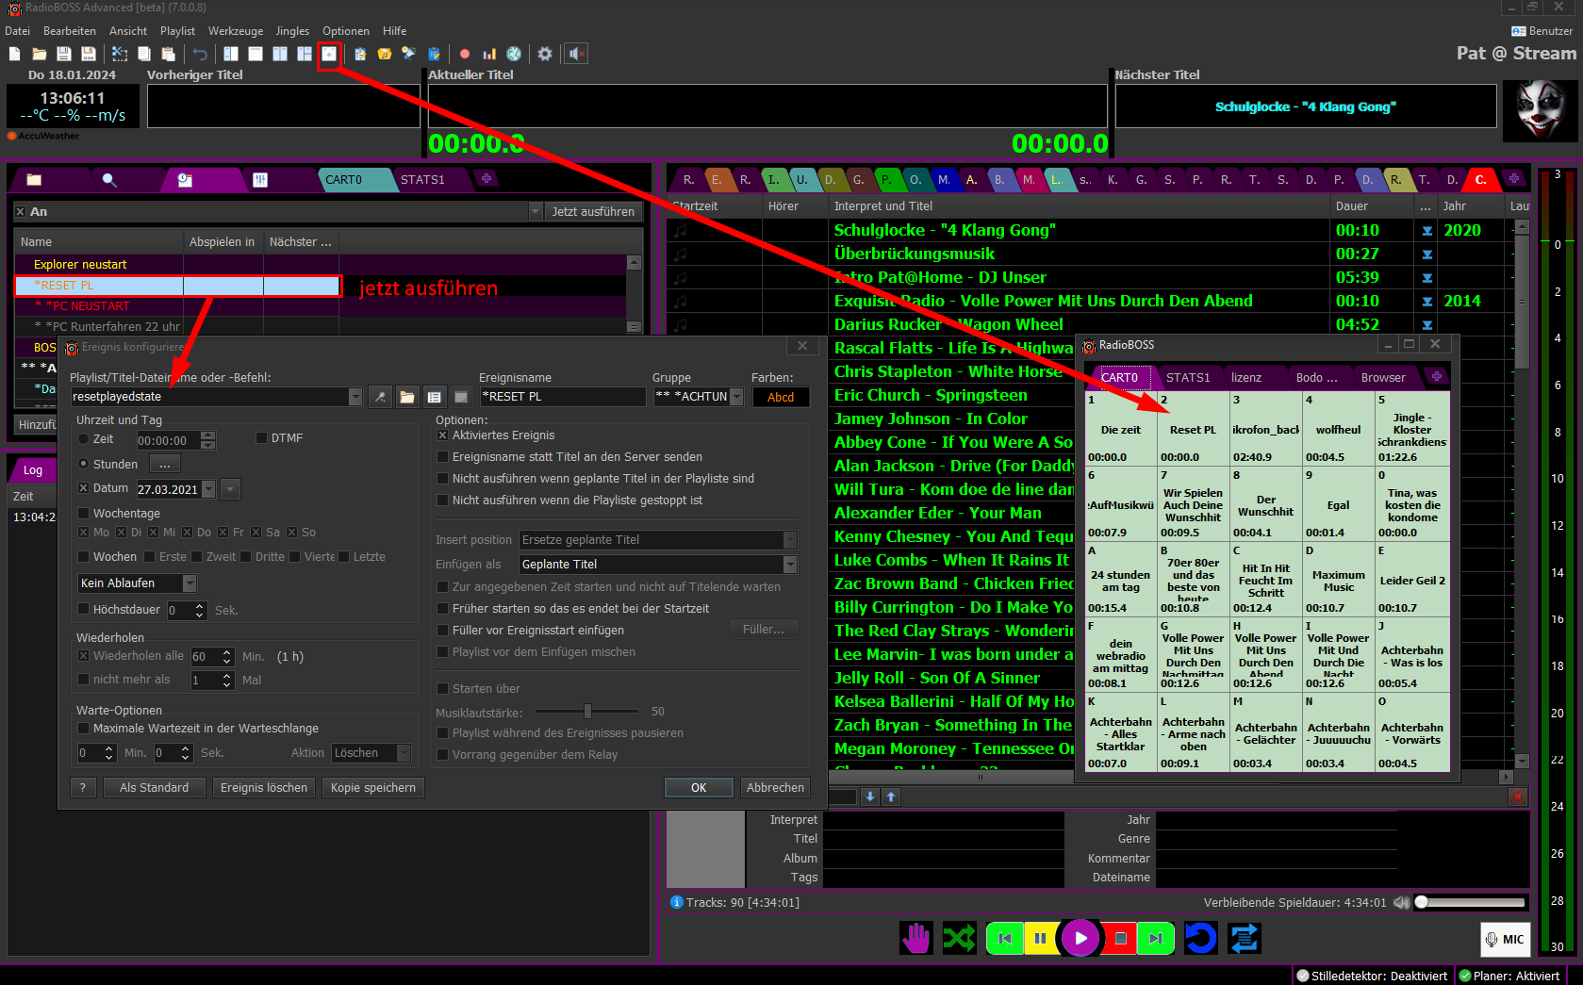Open the mixer/equalizer panel tab icon

[x=260, y=180]
